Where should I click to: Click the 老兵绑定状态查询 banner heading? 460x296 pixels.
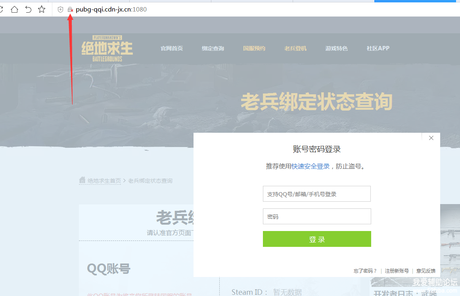coord(316,102)
